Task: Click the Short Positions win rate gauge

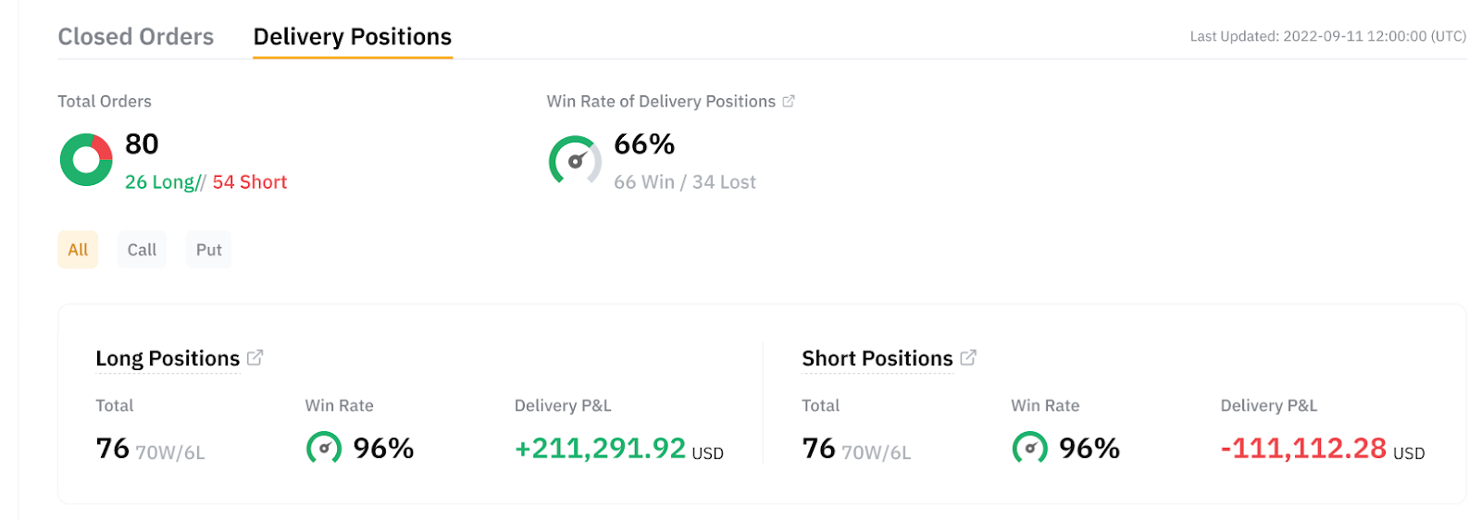Action: click(1029, 448)
